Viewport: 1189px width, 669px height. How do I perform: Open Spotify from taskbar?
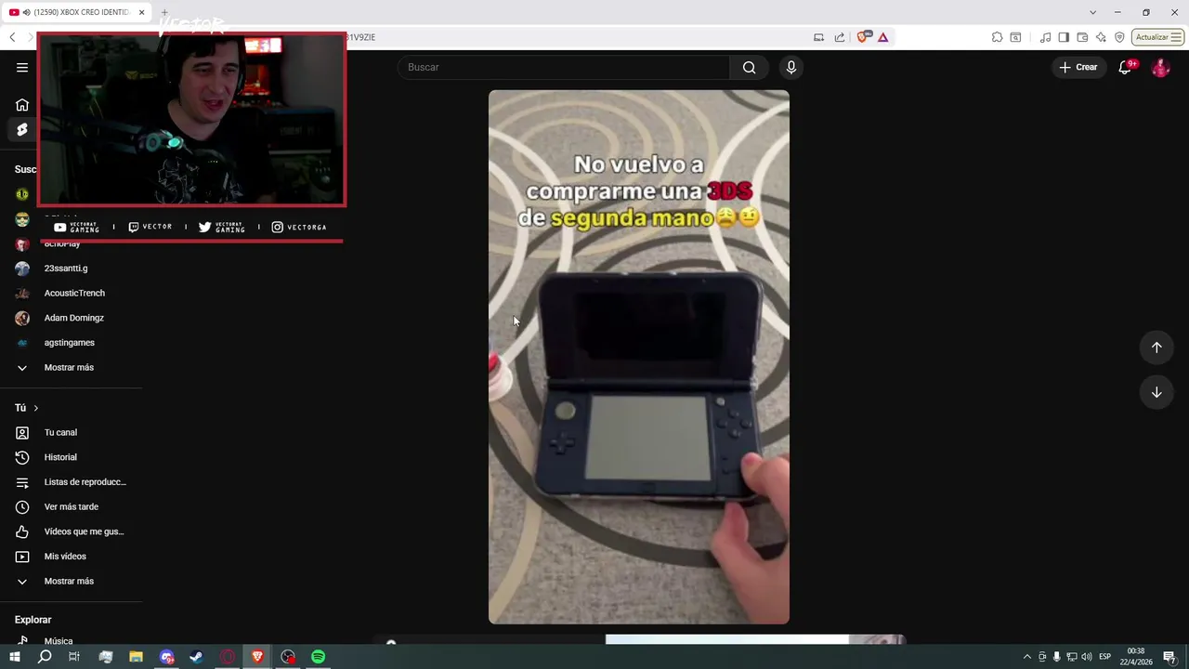[x=319, y=657]
